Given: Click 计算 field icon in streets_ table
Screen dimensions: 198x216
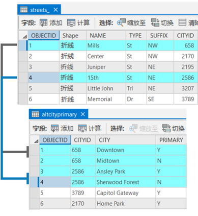Looking at the screenshot, I should click(x=71, y=22).
